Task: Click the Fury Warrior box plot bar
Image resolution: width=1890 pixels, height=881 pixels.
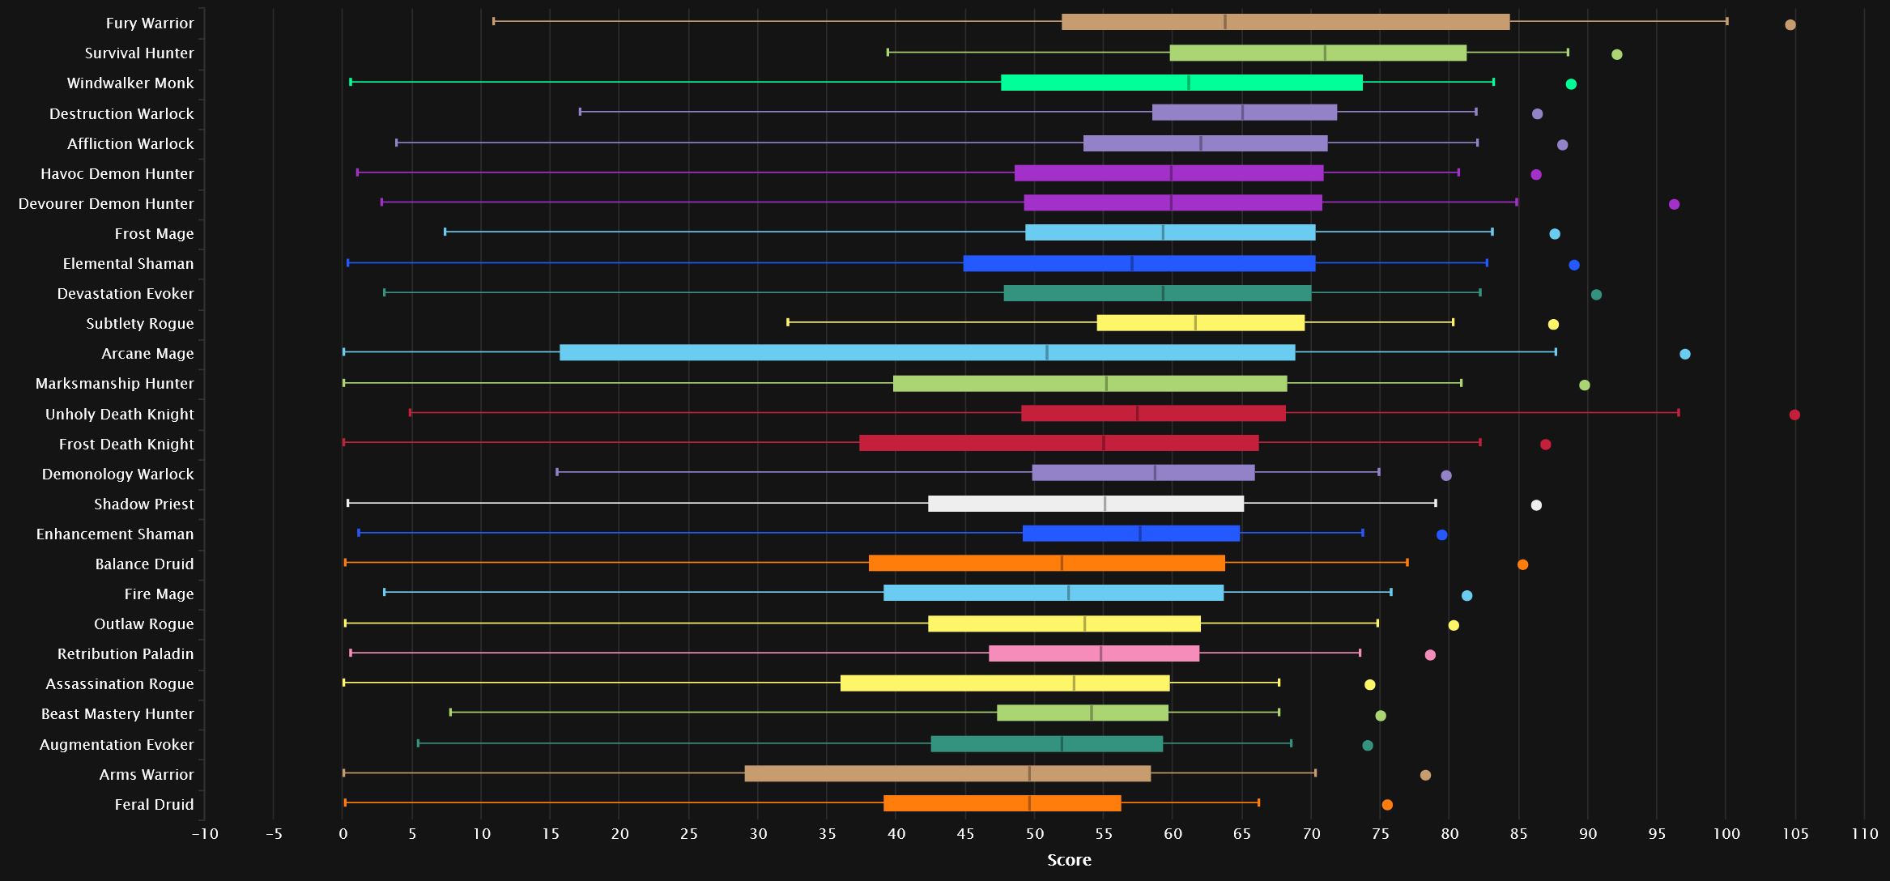Action: click(1285, 22)
